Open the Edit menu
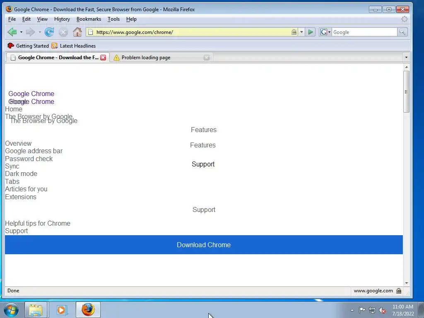The width and height of the screenshot is (424, 318). [26, 19]
